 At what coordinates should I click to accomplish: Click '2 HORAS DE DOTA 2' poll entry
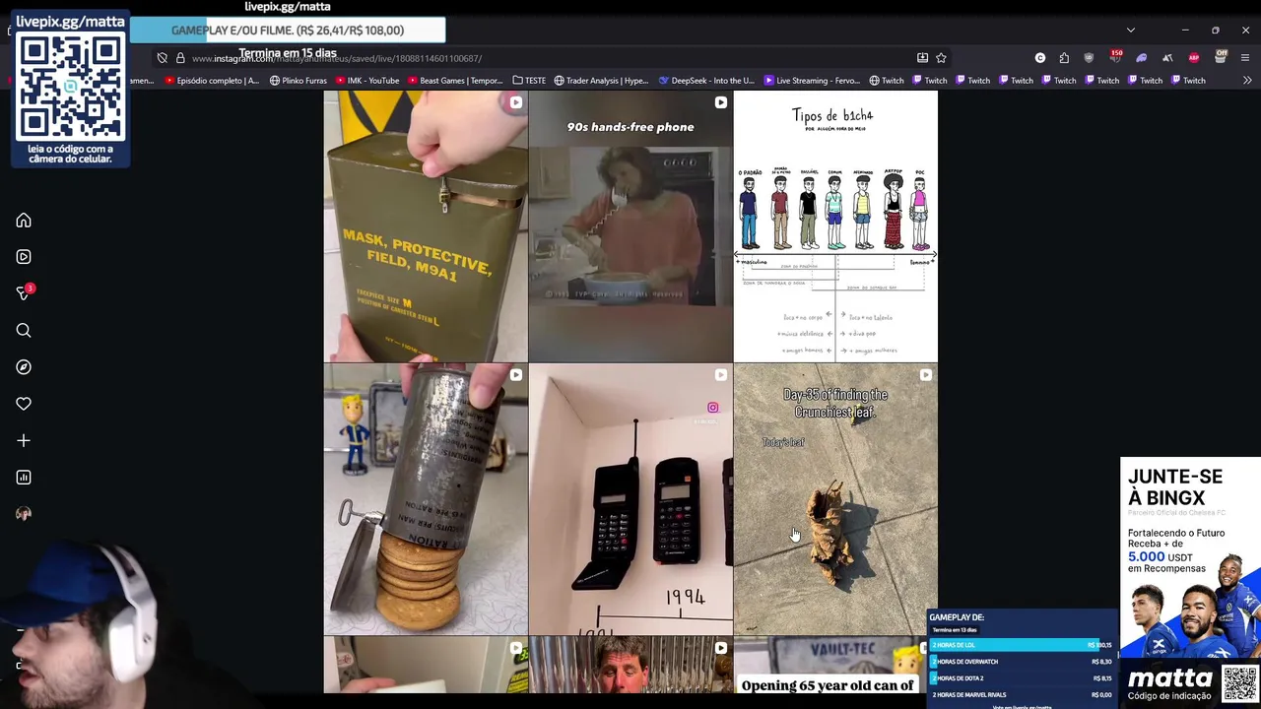1022,678
